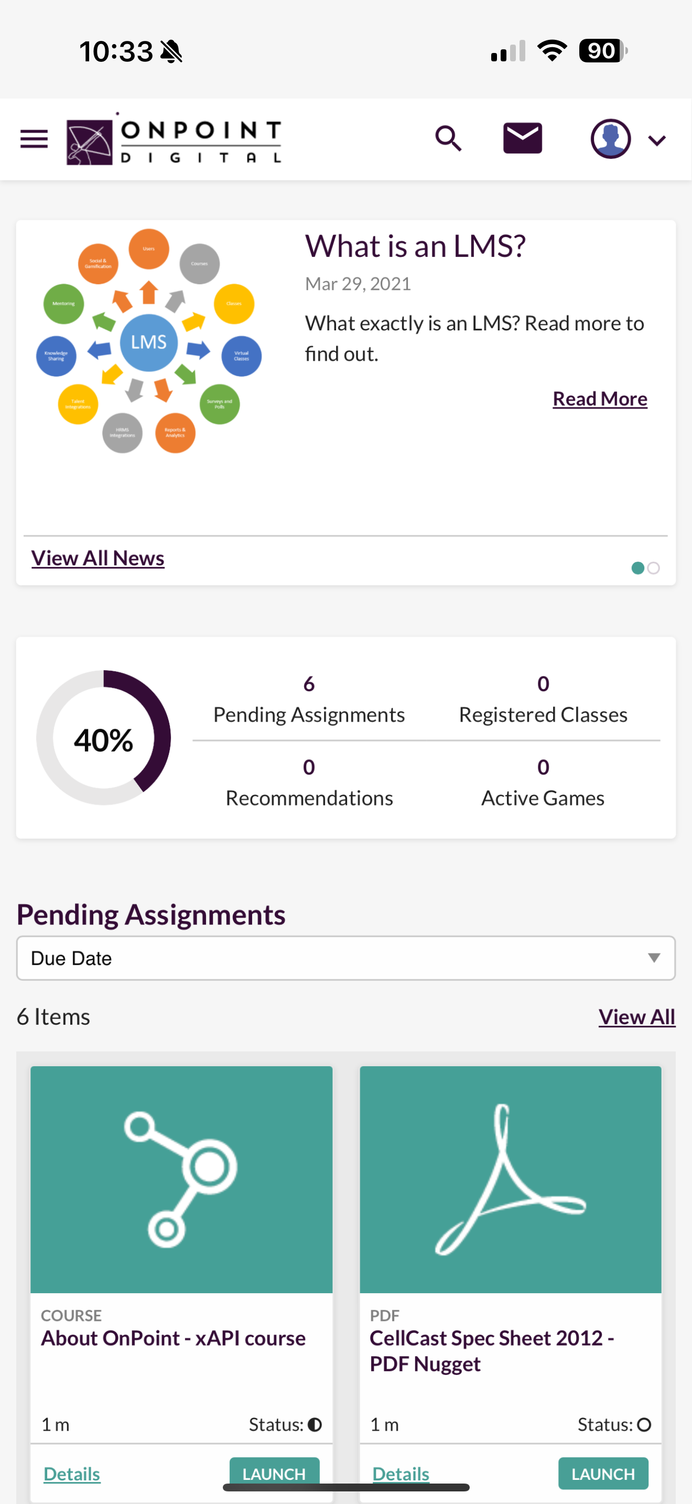Screen dimensions: 692x1504
Task: Click the half-filled status icon on xAPI course
Action: (x=315, y=1425)
